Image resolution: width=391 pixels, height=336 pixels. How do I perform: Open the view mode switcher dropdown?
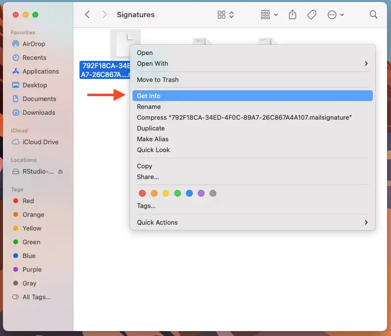click(226, 15)
